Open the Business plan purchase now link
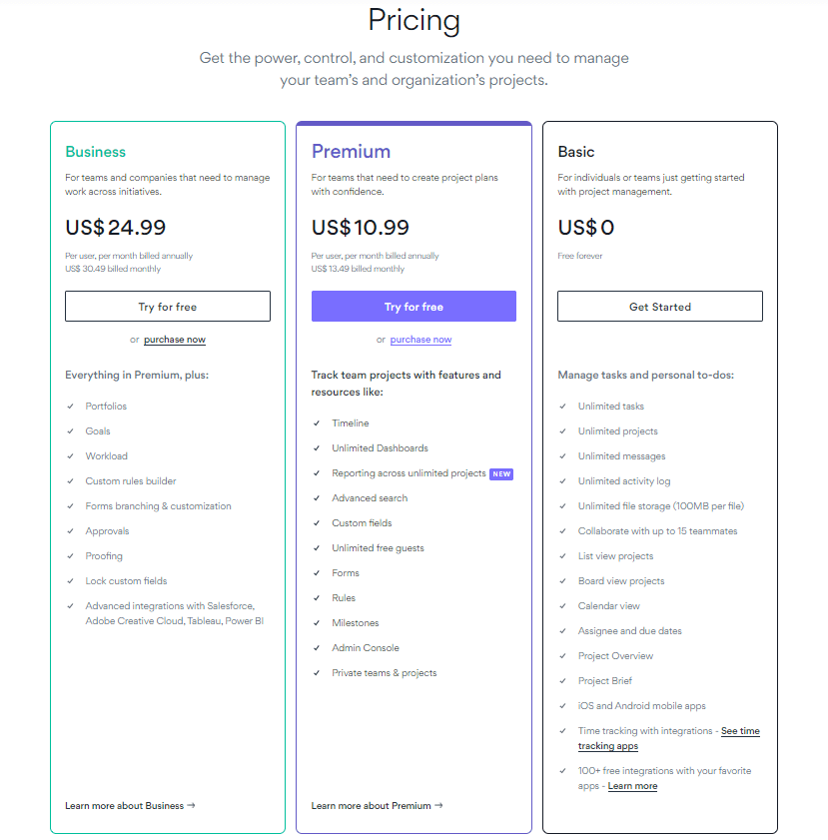 [175, 340]
